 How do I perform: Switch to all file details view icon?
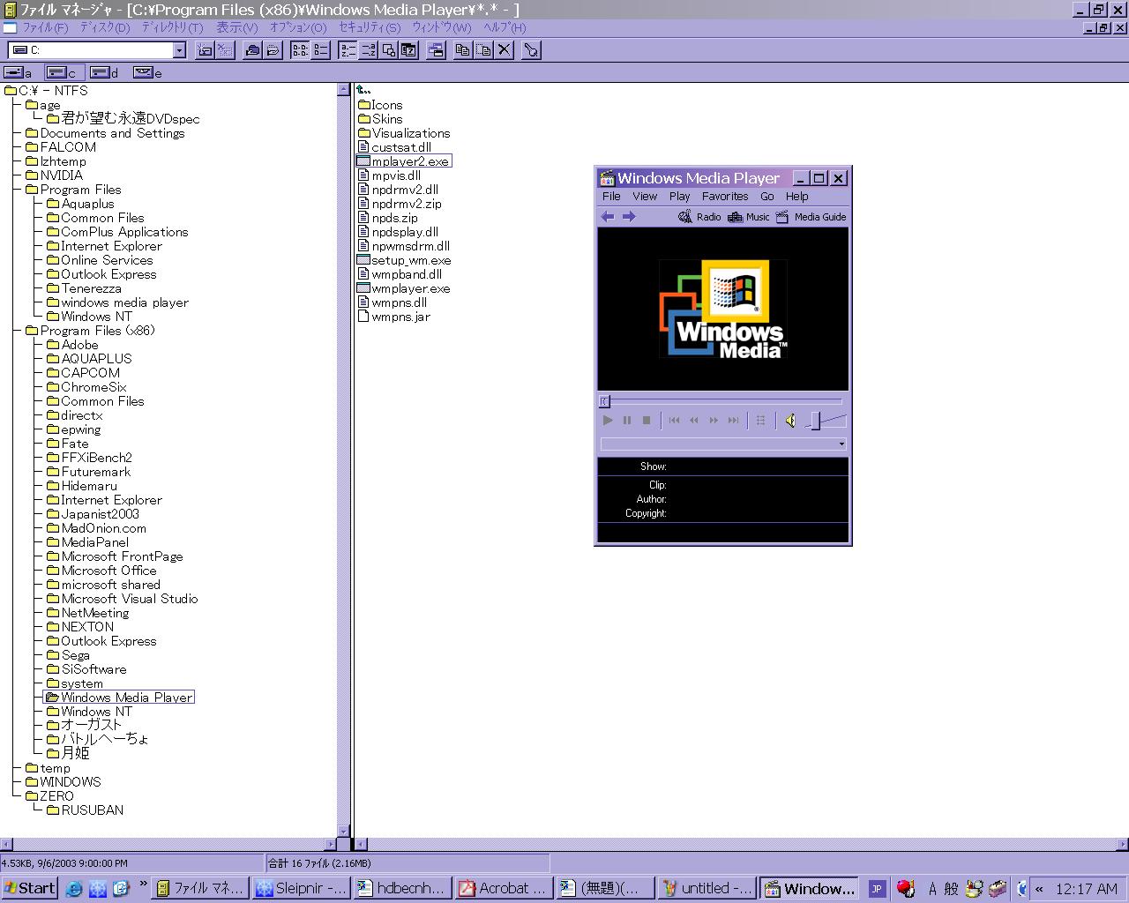point(321,50)
